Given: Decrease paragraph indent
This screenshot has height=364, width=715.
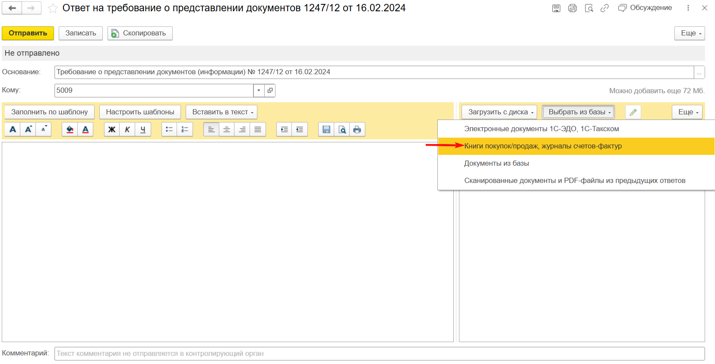Looking at the screenshot, I should [300, 129].
